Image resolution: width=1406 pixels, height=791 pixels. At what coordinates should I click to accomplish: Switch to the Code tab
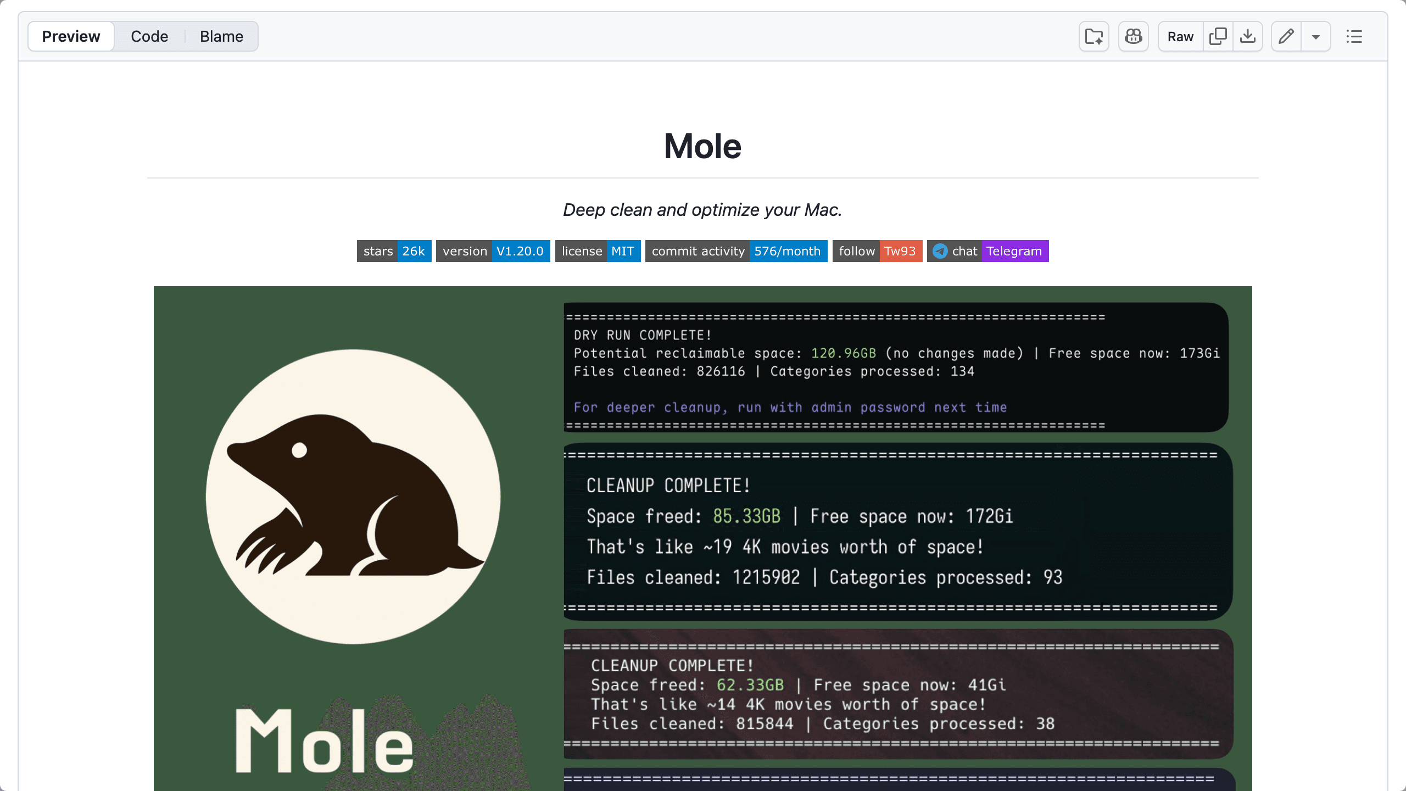point(149,36)
